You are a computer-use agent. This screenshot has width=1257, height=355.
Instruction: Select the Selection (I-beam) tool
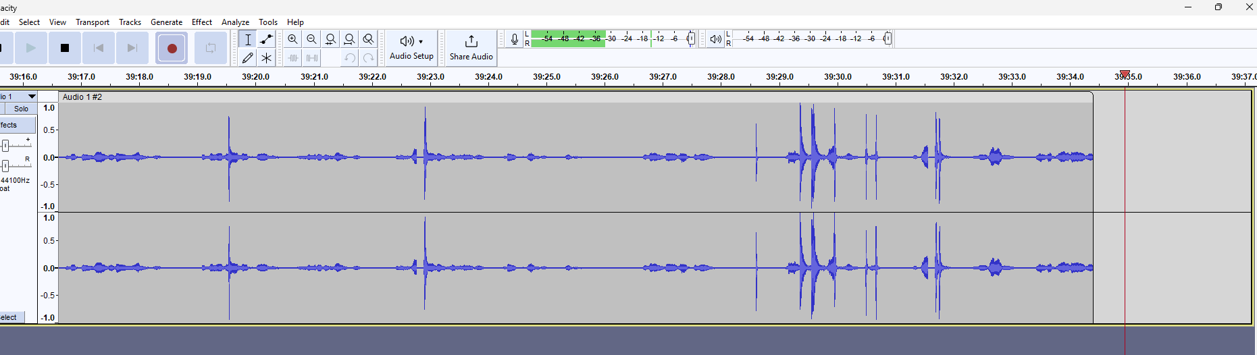[248, 39]
